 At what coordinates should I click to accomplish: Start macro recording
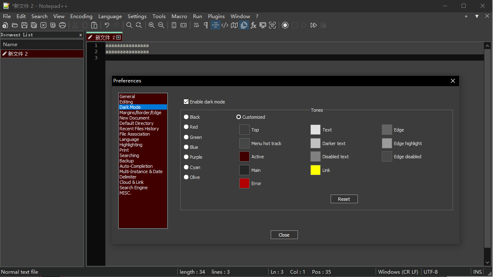coord(285,26)
